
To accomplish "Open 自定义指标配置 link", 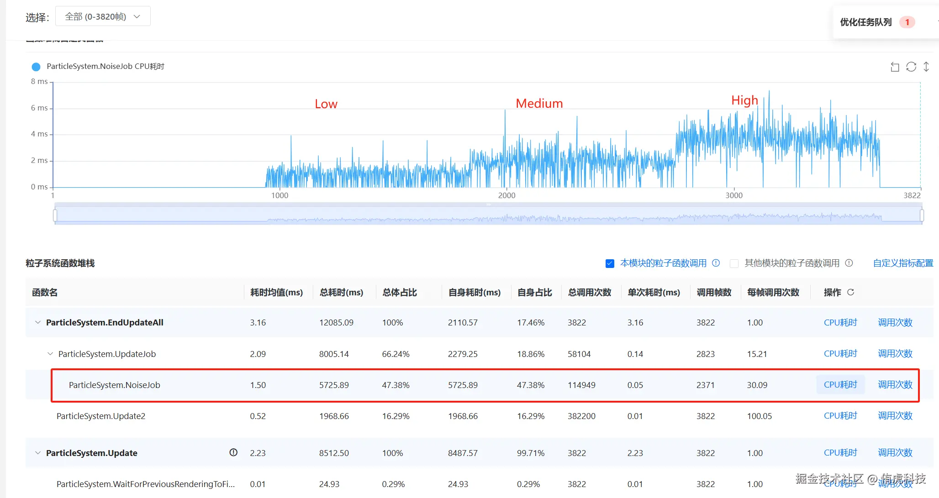I will point(903,263).
